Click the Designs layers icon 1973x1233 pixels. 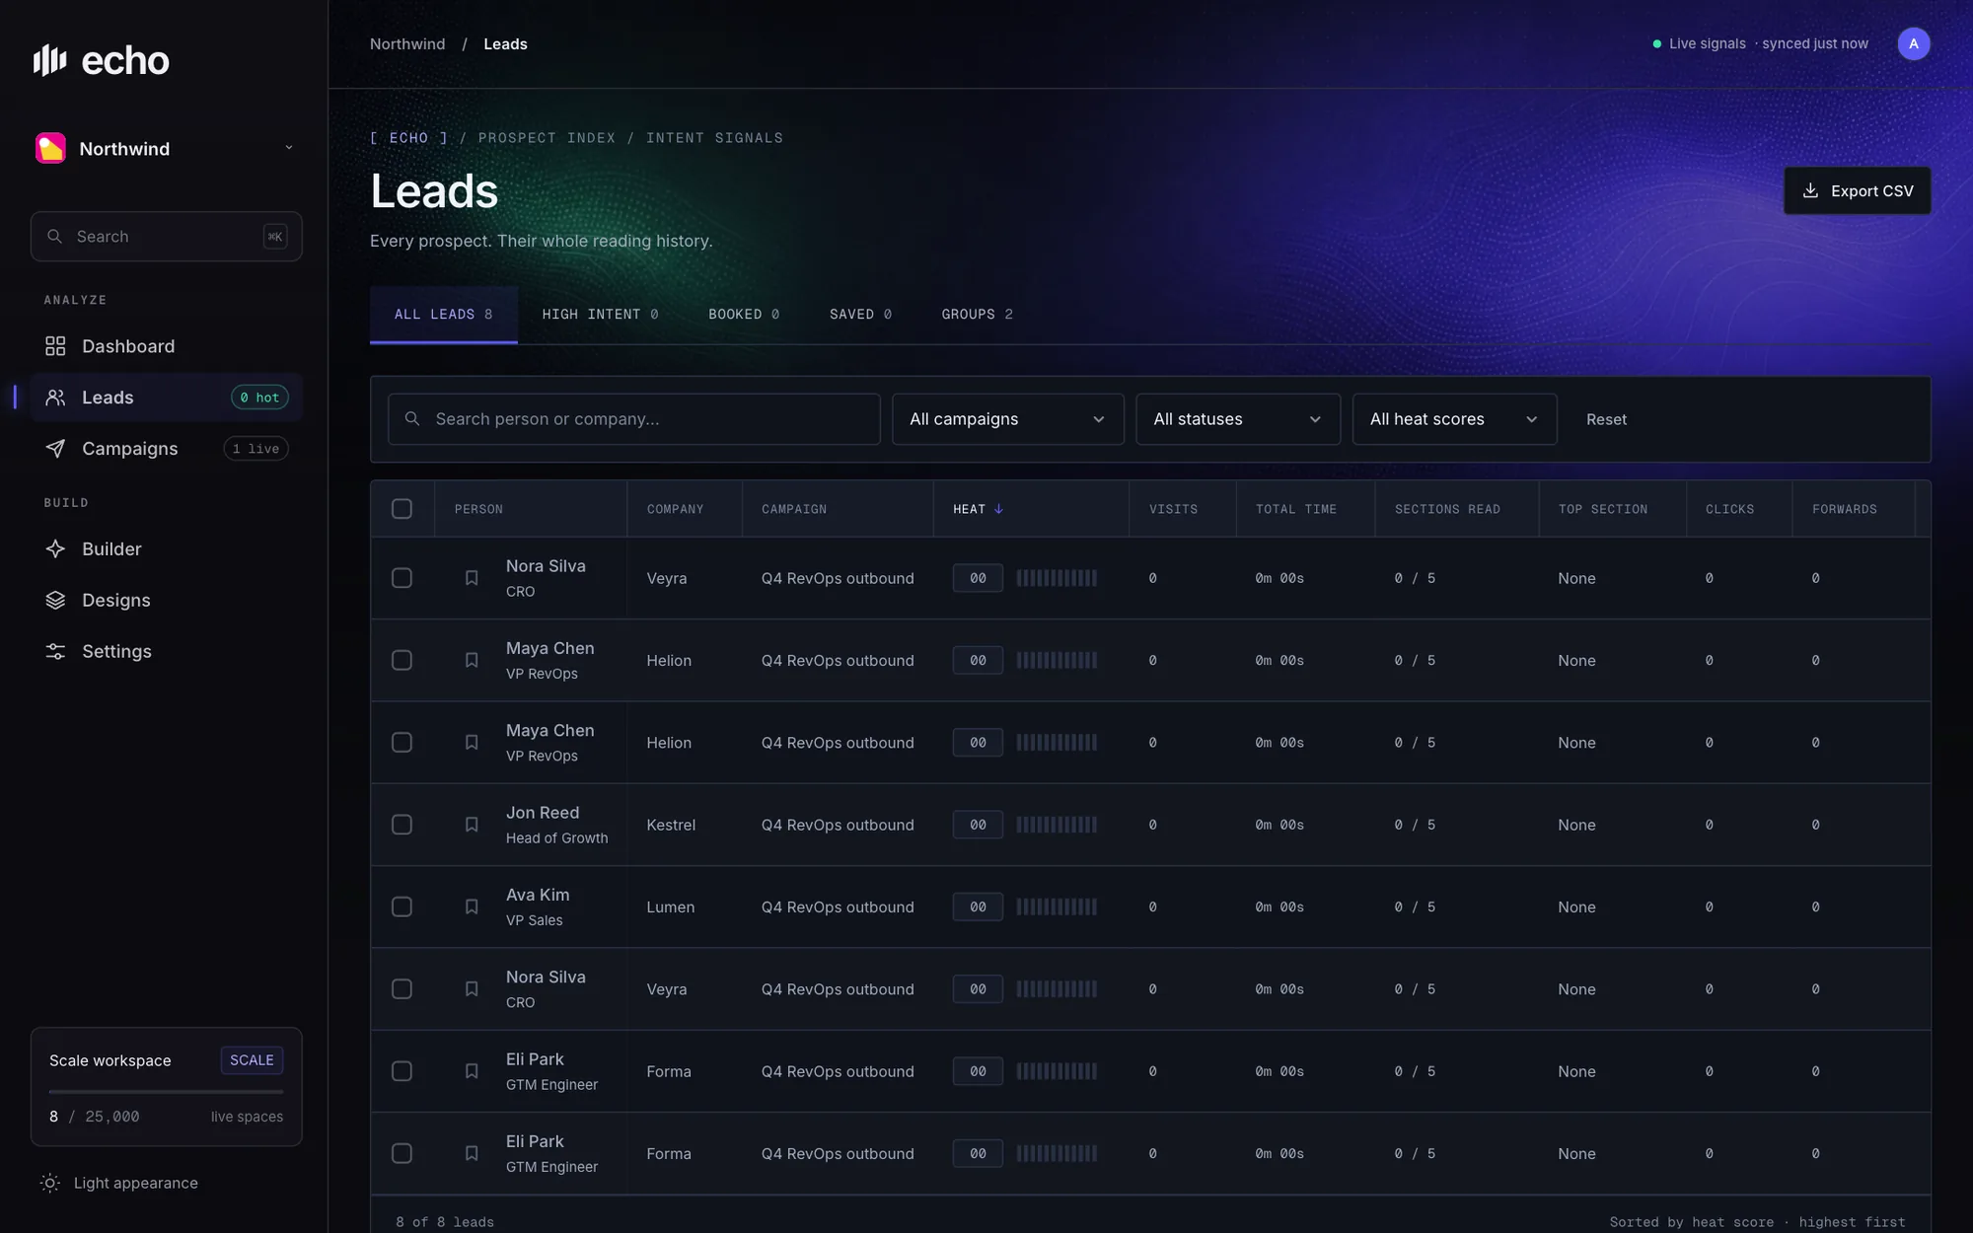pos(55,601)
